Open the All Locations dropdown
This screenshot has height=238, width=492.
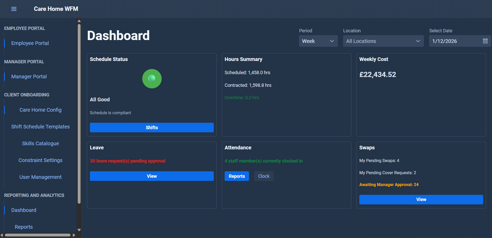383,41
